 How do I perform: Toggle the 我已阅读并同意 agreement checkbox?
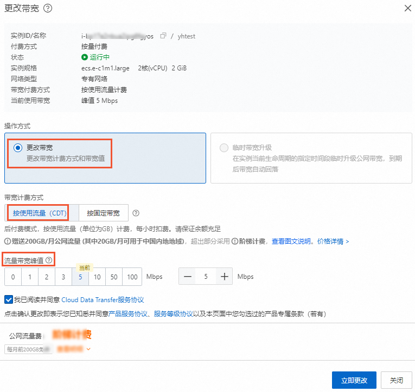[x=8, y=299]
